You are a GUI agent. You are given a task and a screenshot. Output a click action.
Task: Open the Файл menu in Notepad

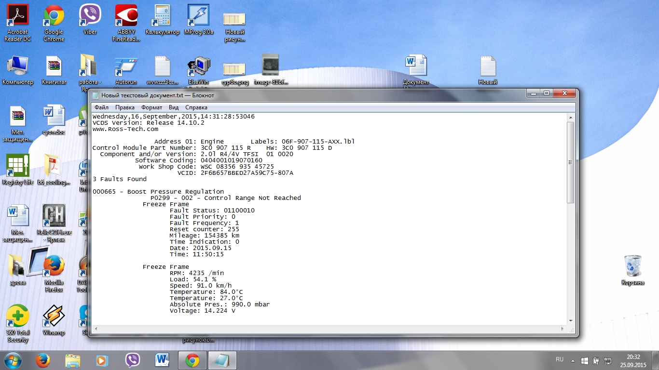pyautogui.click(x=101, y=107)
